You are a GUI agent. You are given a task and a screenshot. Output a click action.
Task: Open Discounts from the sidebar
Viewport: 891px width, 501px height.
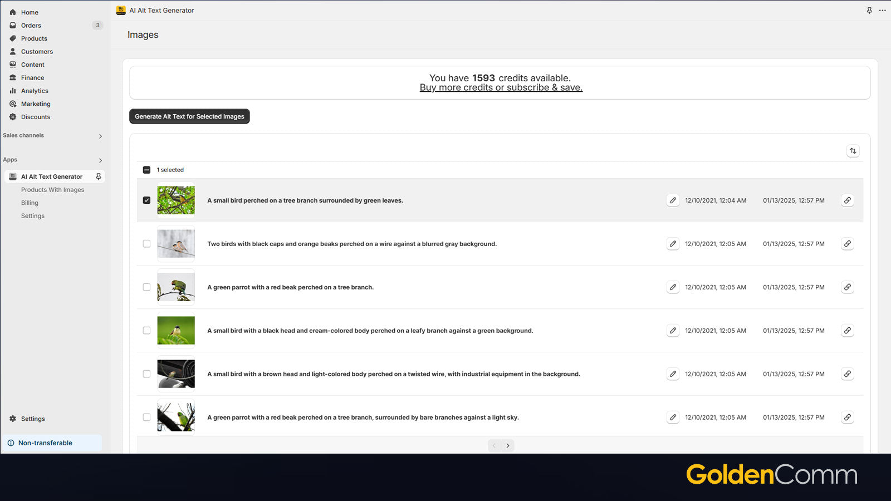point(36,117)
